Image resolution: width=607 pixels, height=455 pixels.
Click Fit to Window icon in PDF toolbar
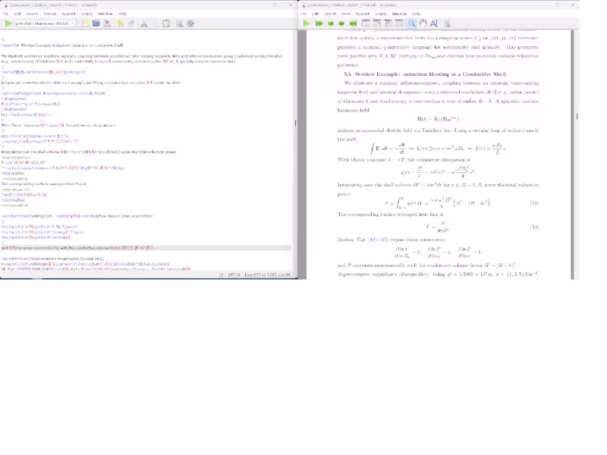coord(388,24)
